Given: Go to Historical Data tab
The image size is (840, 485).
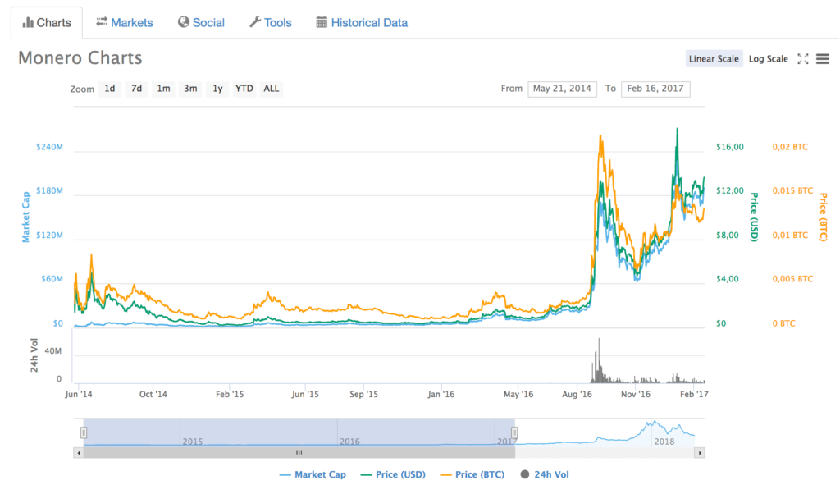Looking at the screenshot, I should click(362, 22).
